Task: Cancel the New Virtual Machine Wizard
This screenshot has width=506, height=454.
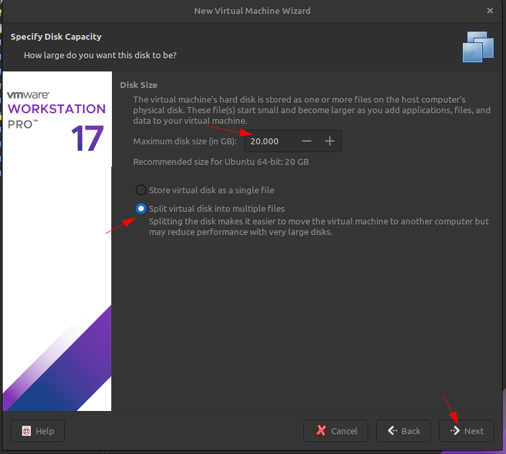Action: (336, 431)
